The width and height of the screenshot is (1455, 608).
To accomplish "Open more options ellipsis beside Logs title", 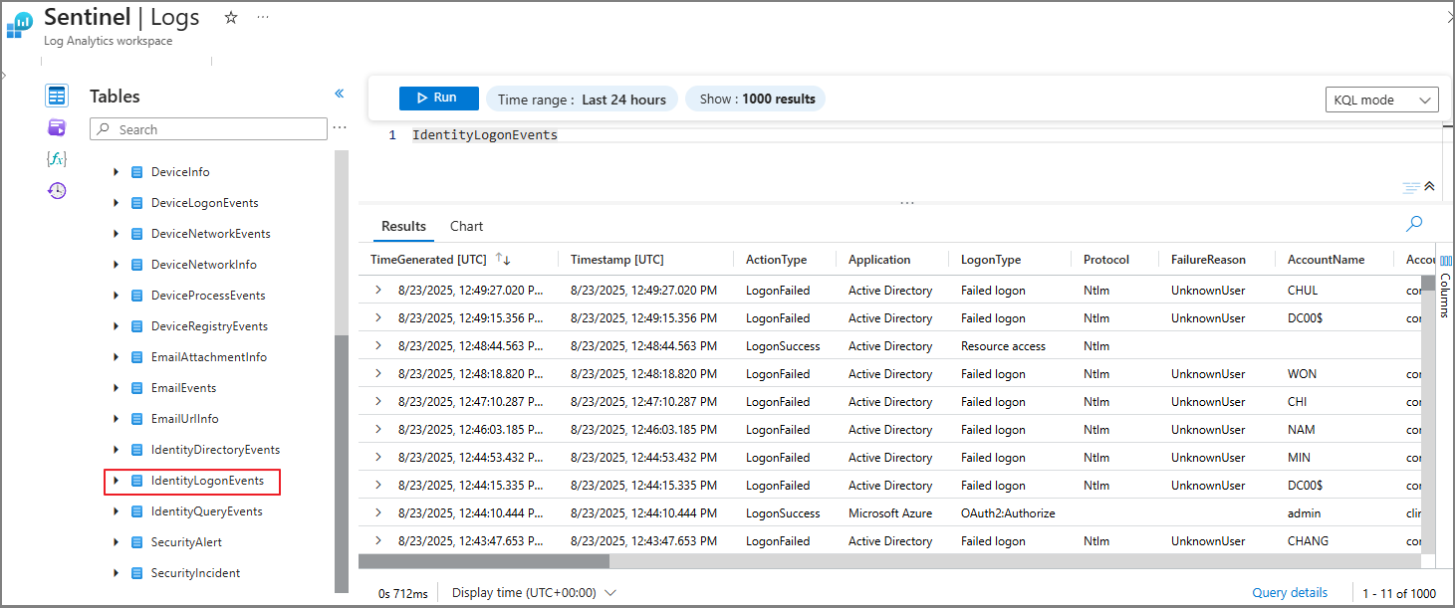I will [262, 17].
